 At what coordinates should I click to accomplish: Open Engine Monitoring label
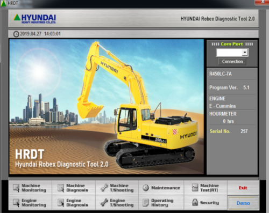[x=34, y=203]
